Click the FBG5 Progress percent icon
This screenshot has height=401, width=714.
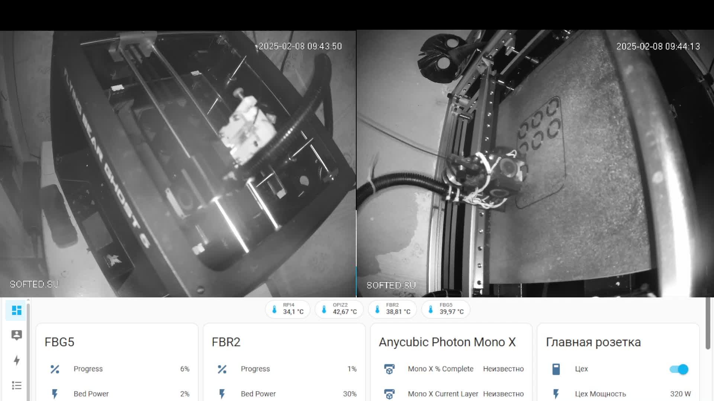(55, 369)
